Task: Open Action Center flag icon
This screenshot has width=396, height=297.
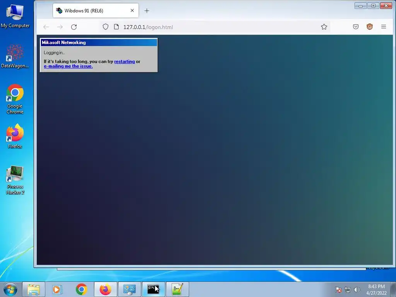Action: pyautogui.click(x=338, y=290)
